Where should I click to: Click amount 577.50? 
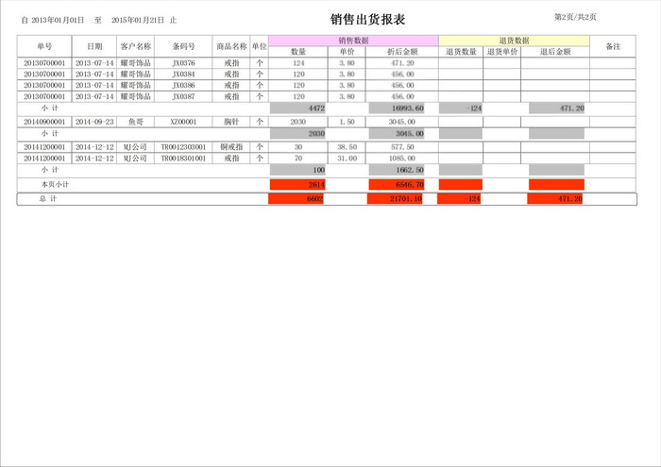pyautogui.click(x=402, y=147)
